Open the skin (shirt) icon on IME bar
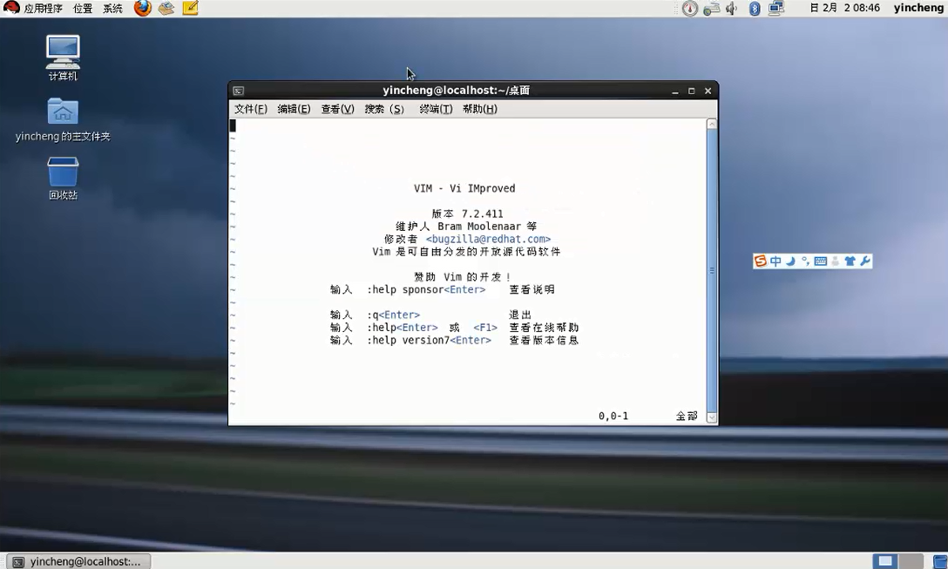 click(x=850, y=261)
